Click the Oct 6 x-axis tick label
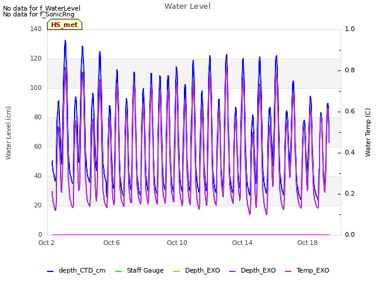 click(112, 243)
